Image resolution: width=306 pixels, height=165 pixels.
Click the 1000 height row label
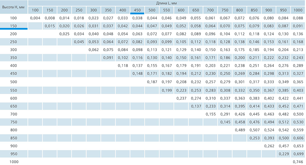[14, 162]
